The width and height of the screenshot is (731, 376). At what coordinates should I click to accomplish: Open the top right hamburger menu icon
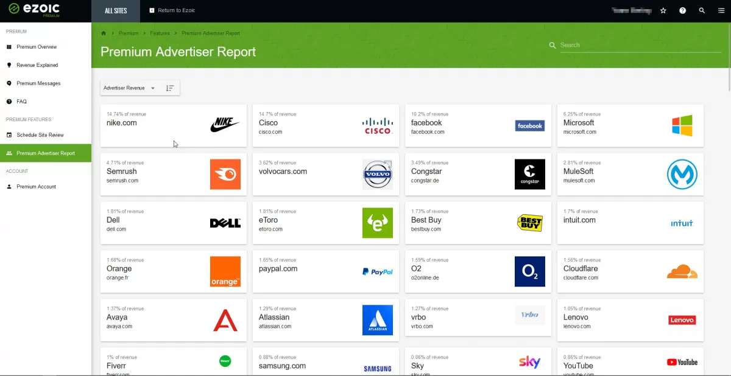[721, 10]
